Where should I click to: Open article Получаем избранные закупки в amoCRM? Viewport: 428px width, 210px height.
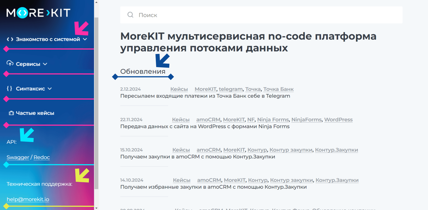(x=213, y=187)
